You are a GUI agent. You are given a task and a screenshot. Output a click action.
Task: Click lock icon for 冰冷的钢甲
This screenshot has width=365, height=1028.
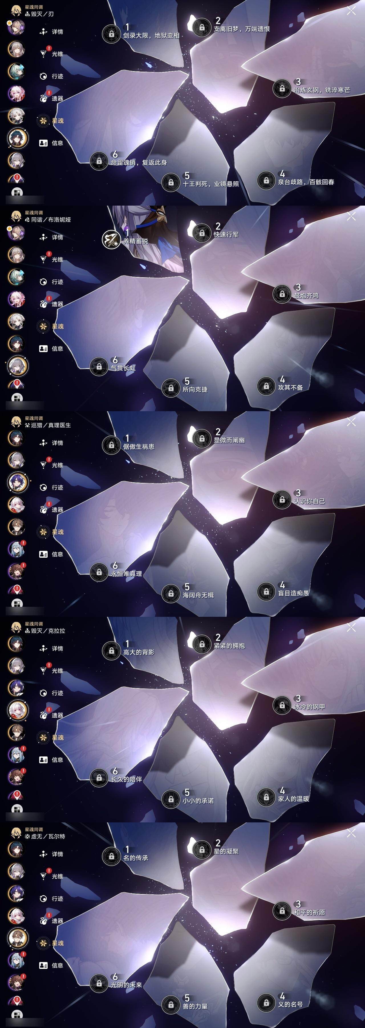(x=282, y=705)
